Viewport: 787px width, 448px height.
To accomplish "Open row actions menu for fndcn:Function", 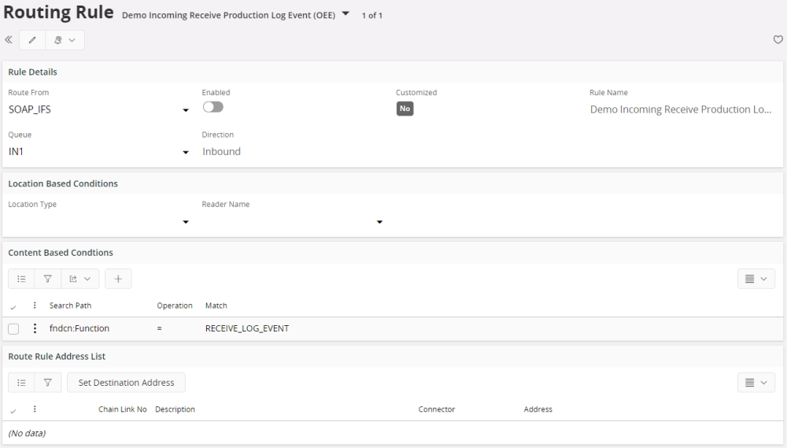I will point(35,328).
